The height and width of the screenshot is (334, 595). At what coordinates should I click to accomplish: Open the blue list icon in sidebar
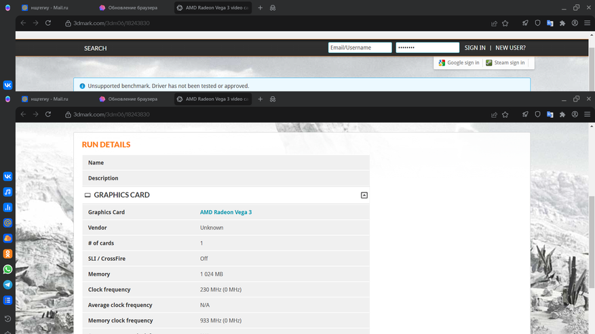click(7, 300)
